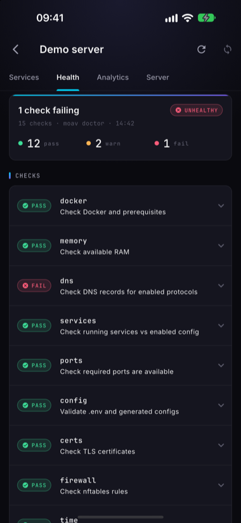Select the ports check description text
Screen dimensions: 241x523
pyautogui.click(x=117, y=371)
